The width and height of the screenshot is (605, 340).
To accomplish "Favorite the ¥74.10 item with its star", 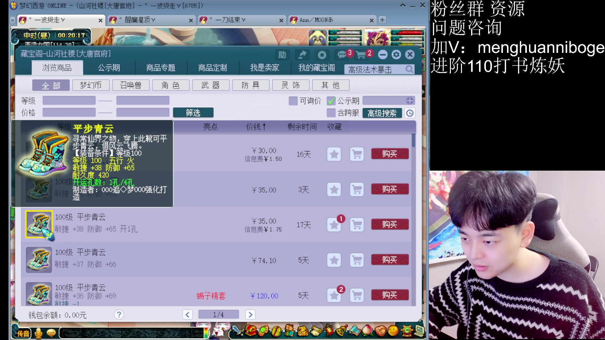I will [x=334, y=260].
